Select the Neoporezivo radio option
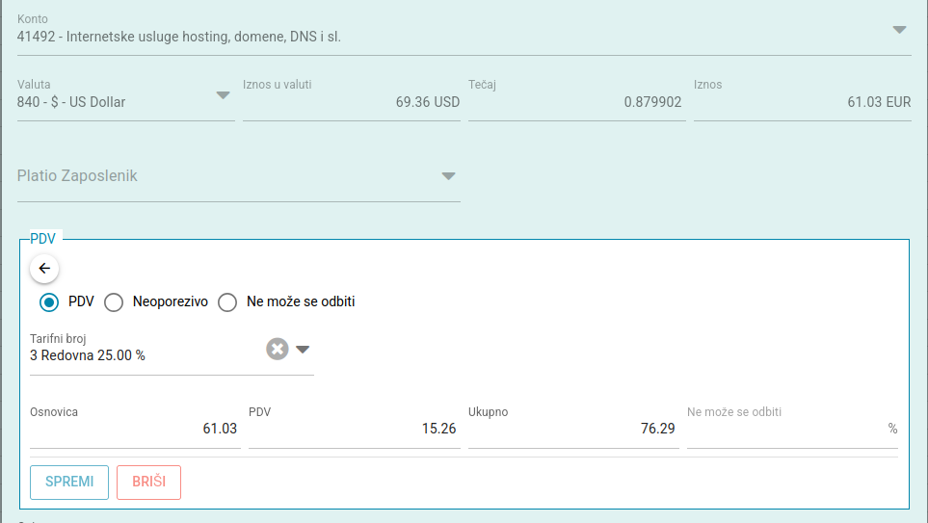928x523 pixels. [114, 302]
